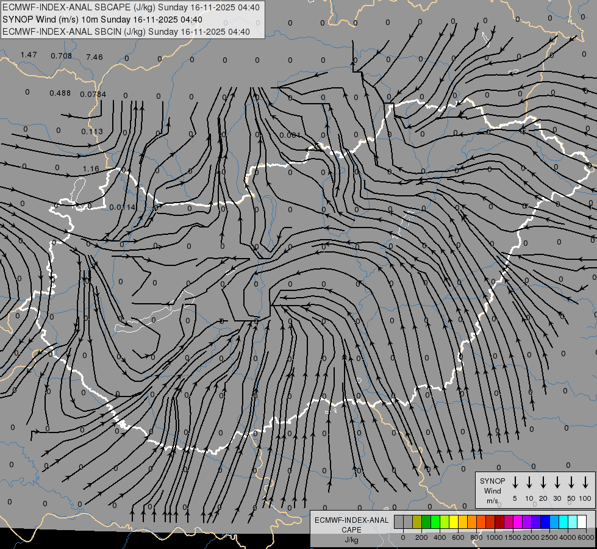
Task: Click the 7.46 grid value
Action: click(x=95, y=57)
